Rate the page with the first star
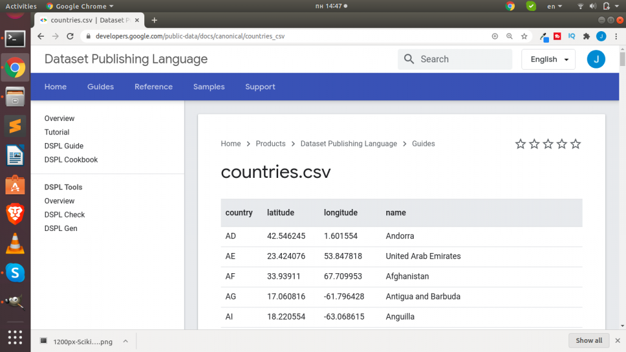 point(521,144)
